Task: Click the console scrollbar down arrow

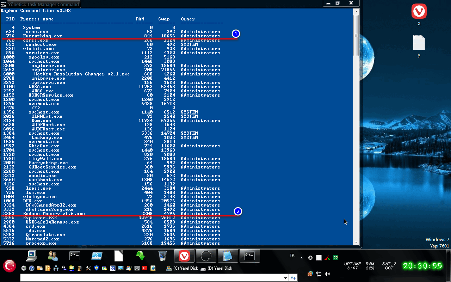Action: (356, 242)
